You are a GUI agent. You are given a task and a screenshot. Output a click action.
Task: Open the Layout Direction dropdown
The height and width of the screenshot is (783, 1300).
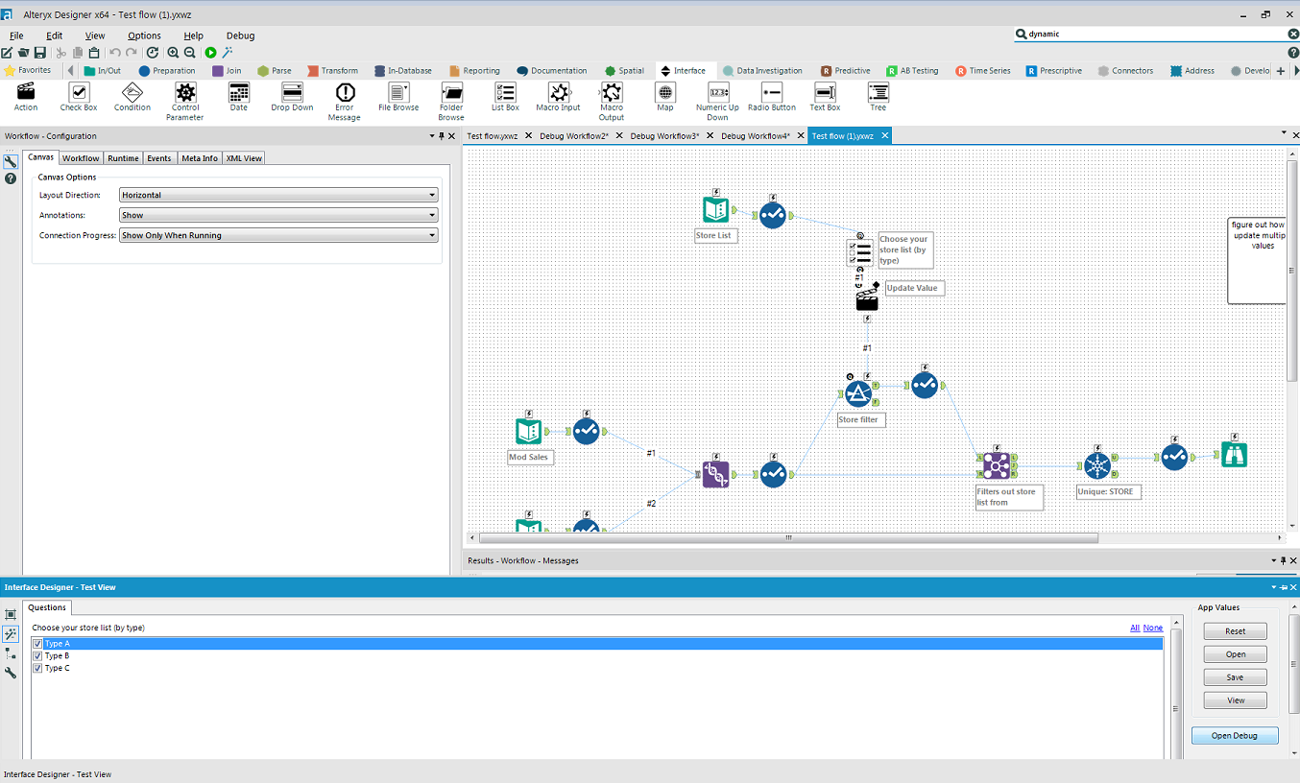click(x=278, y=195)
